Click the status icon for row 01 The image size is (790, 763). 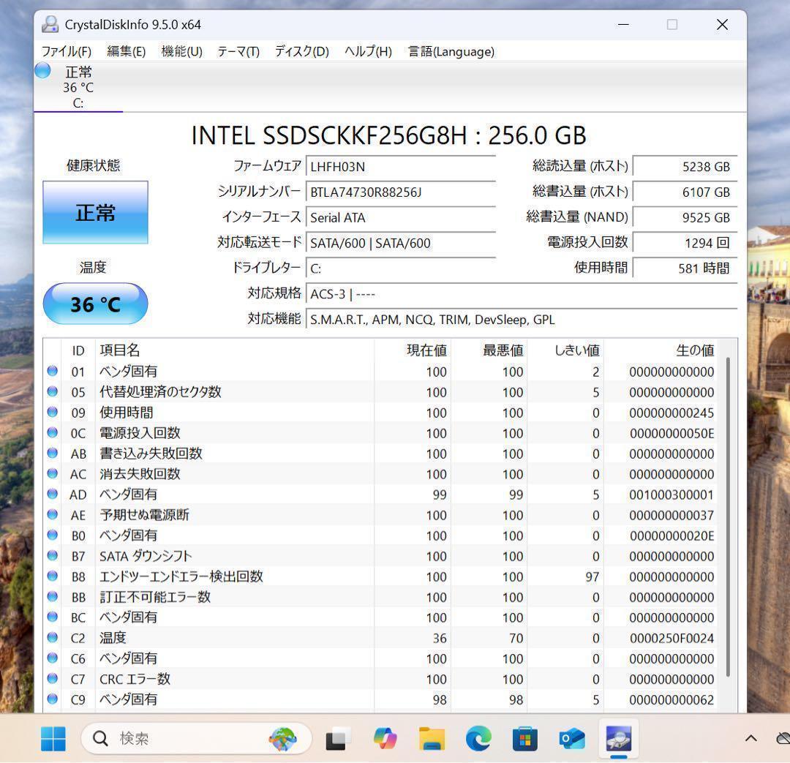(x=53, y=372)
